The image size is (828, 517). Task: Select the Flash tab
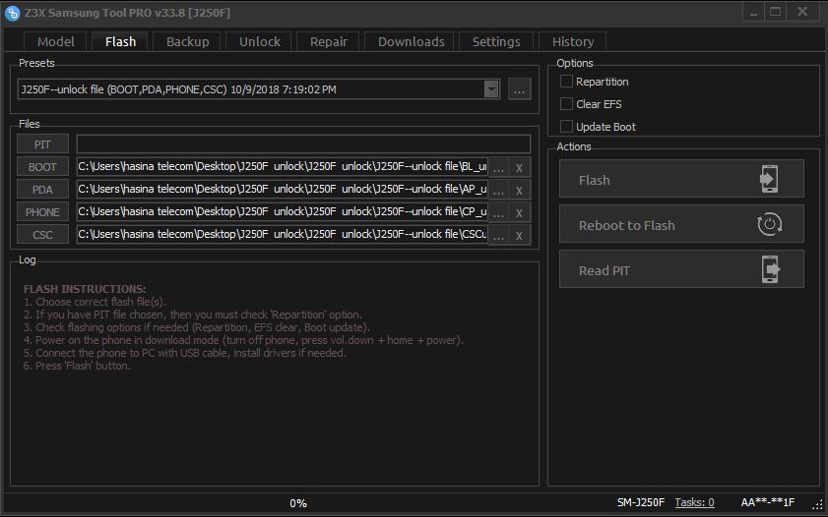point(120,41)
